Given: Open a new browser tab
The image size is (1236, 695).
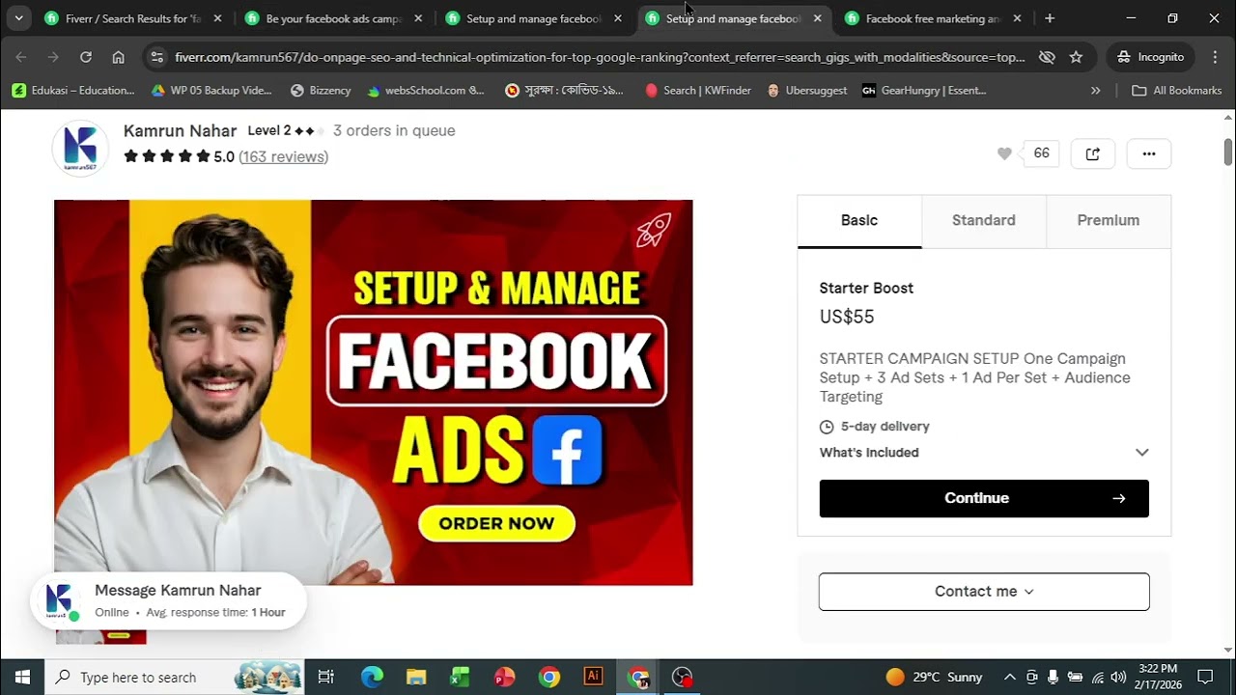Looking at the screenshot, I should (1050, 18).
